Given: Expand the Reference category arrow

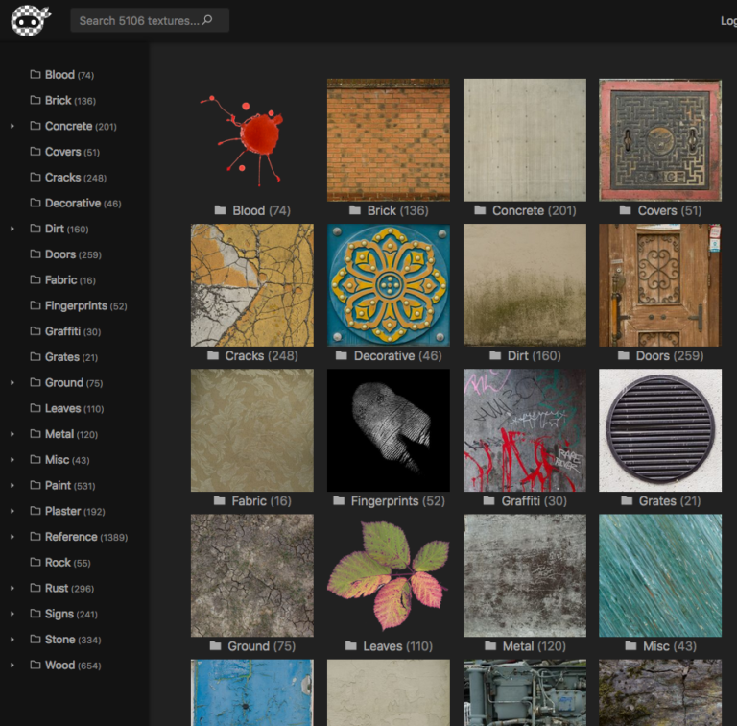Looking at the screenshot, I should (x=12, y=537).
